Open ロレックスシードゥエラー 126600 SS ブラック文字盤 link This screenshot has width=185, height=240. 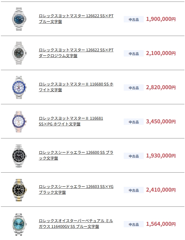click(x=76, y=155)
